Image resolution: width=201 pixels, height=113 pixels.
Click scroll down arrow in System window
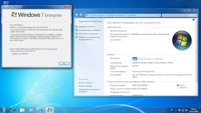[x=197, y=94]
